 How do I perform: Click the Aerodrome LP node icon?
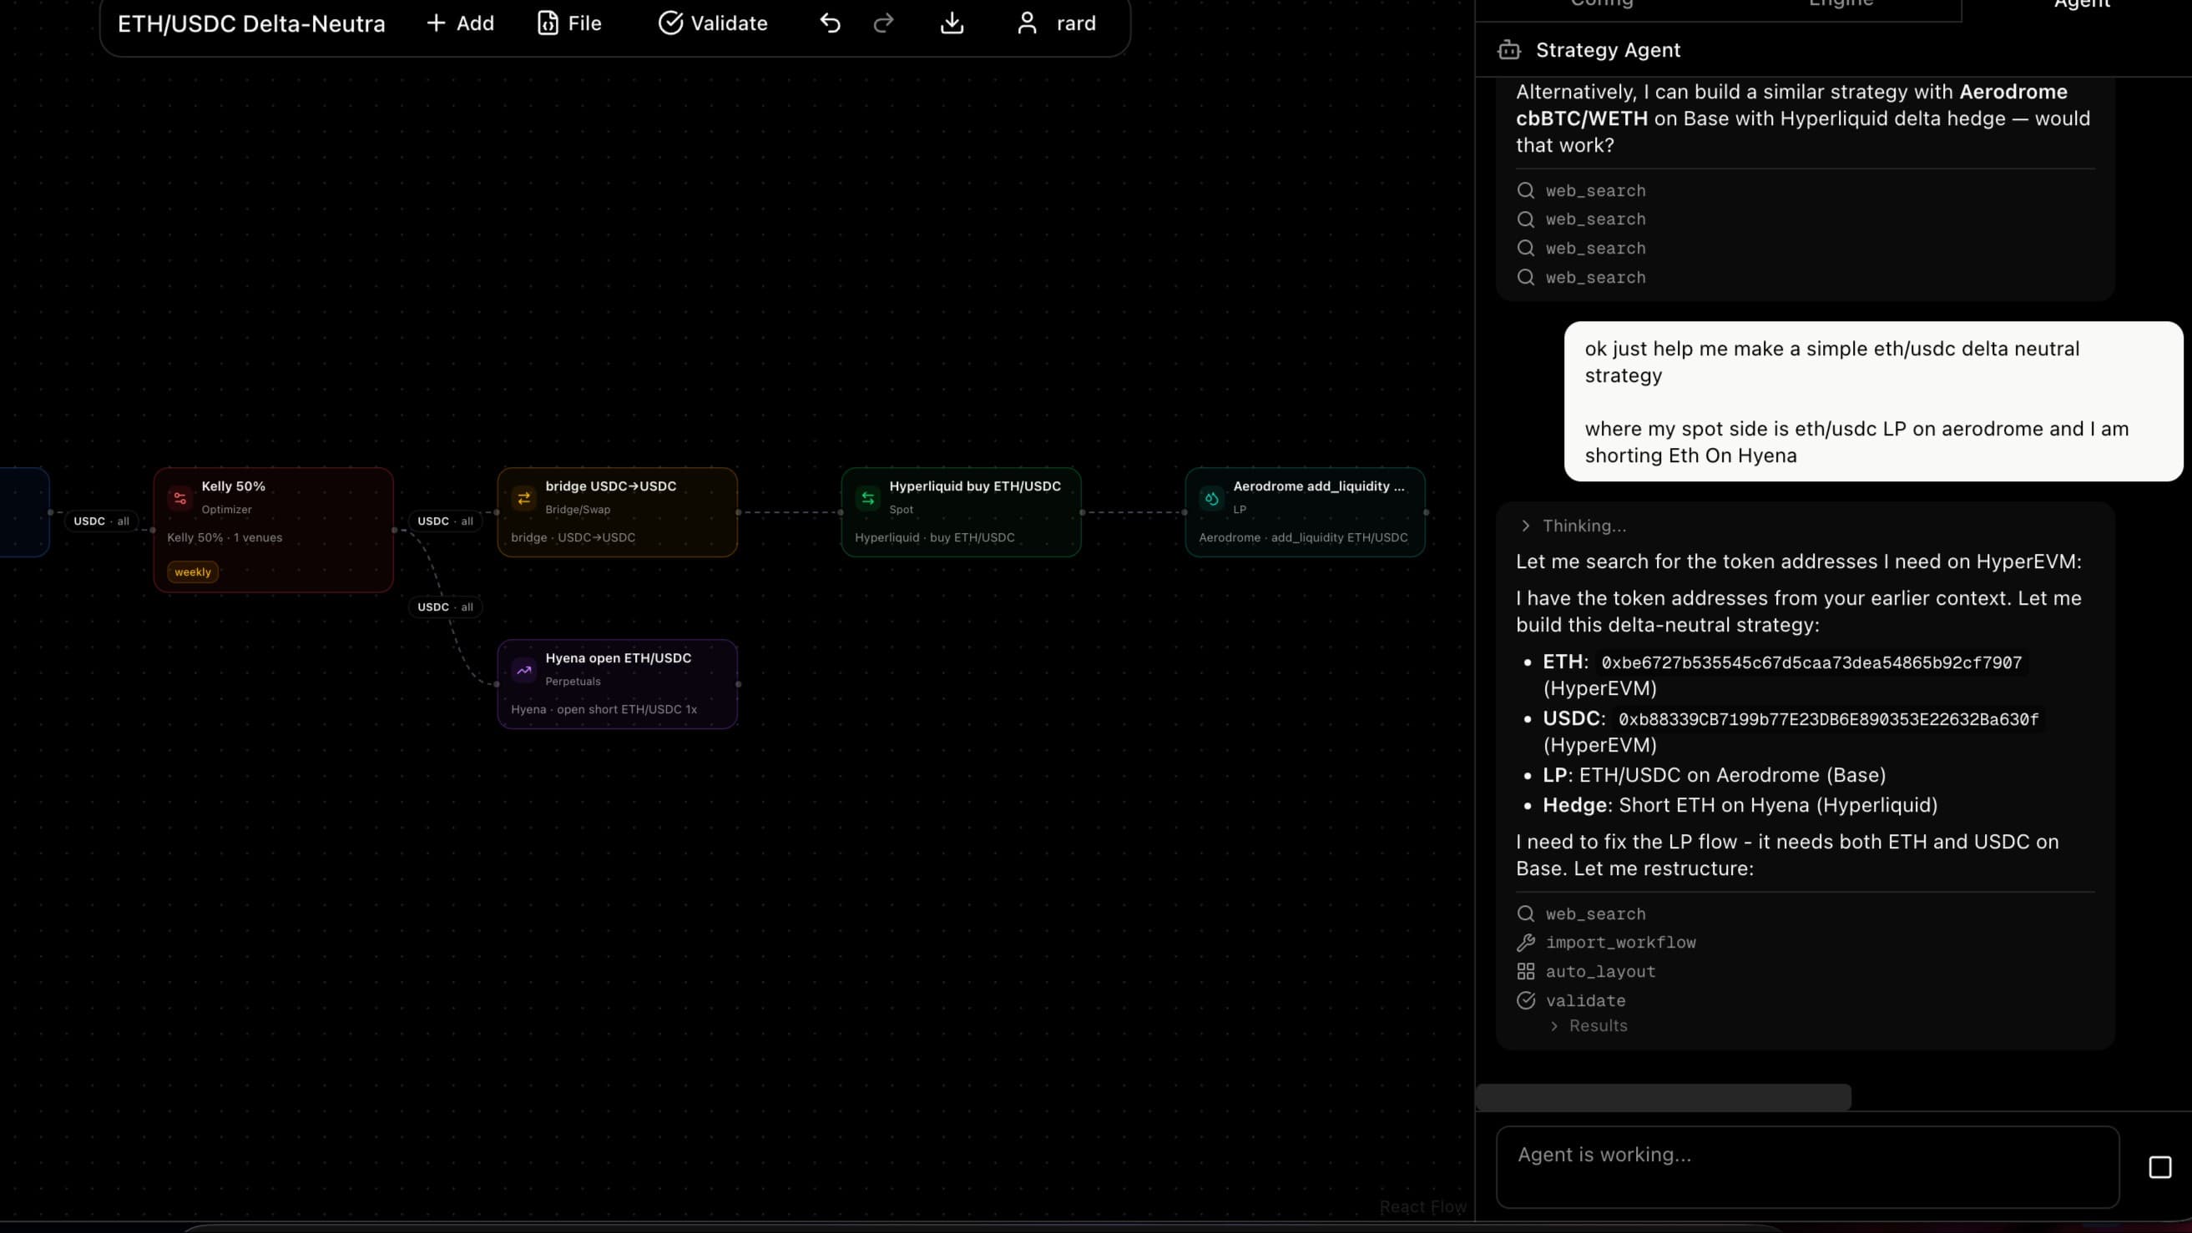[x=1212, y=498]
